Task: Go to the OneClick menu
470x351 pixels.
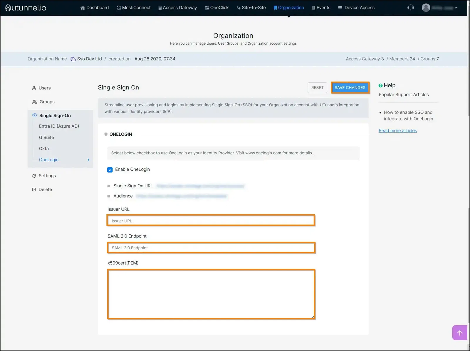Action: (217, 8)
